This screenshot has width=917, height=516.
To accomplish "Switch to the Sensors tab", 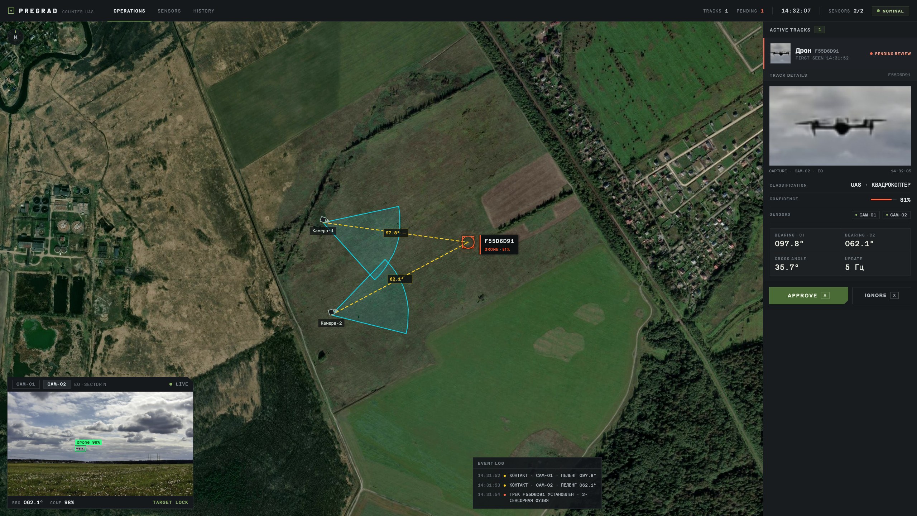I will (169, 11).
